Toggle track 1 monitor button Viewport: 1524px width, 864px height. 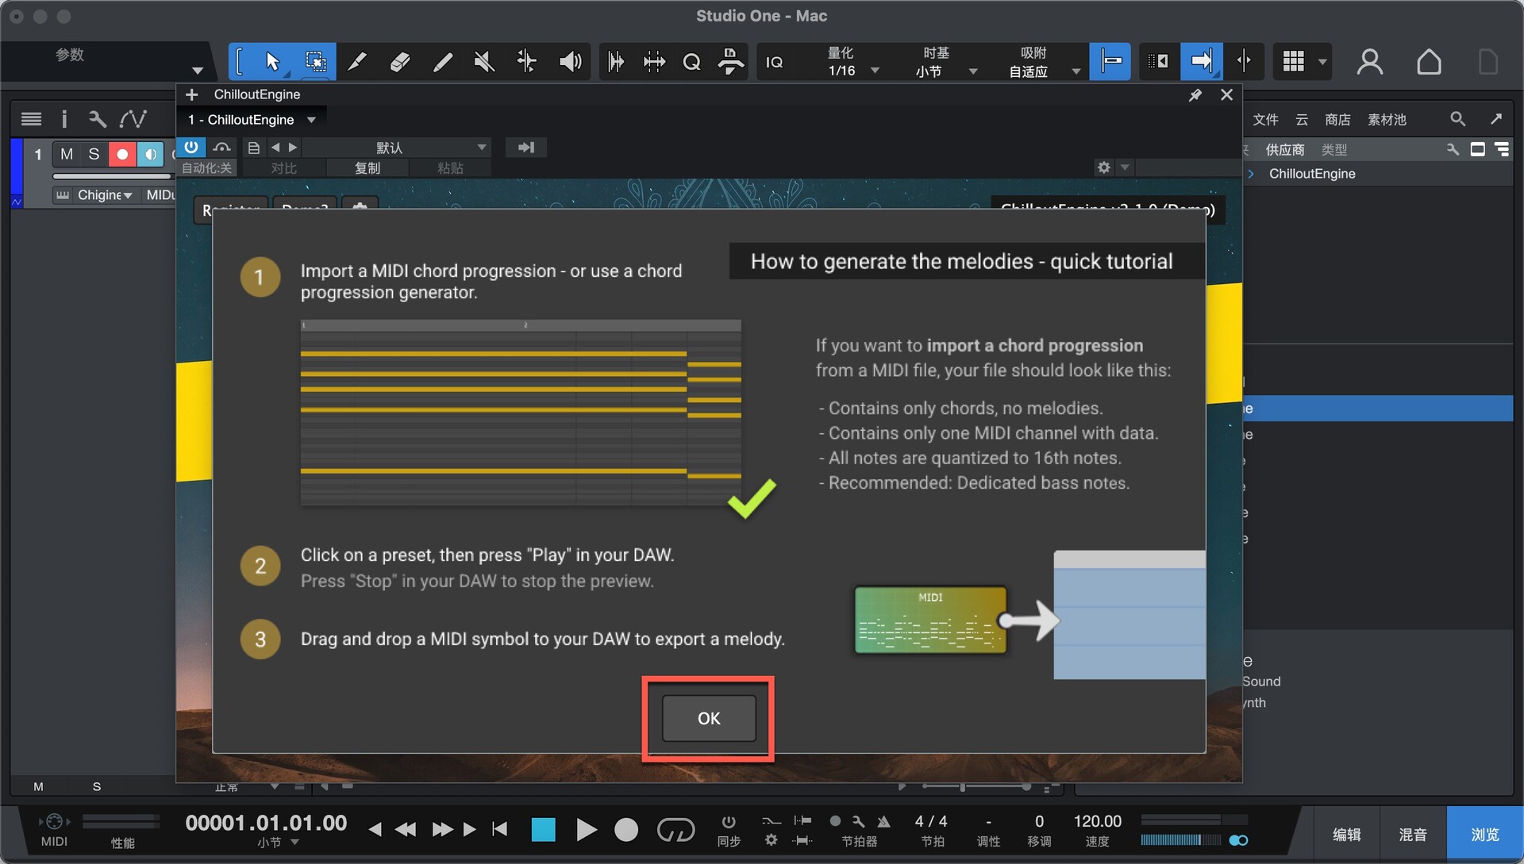click(149, 154)
